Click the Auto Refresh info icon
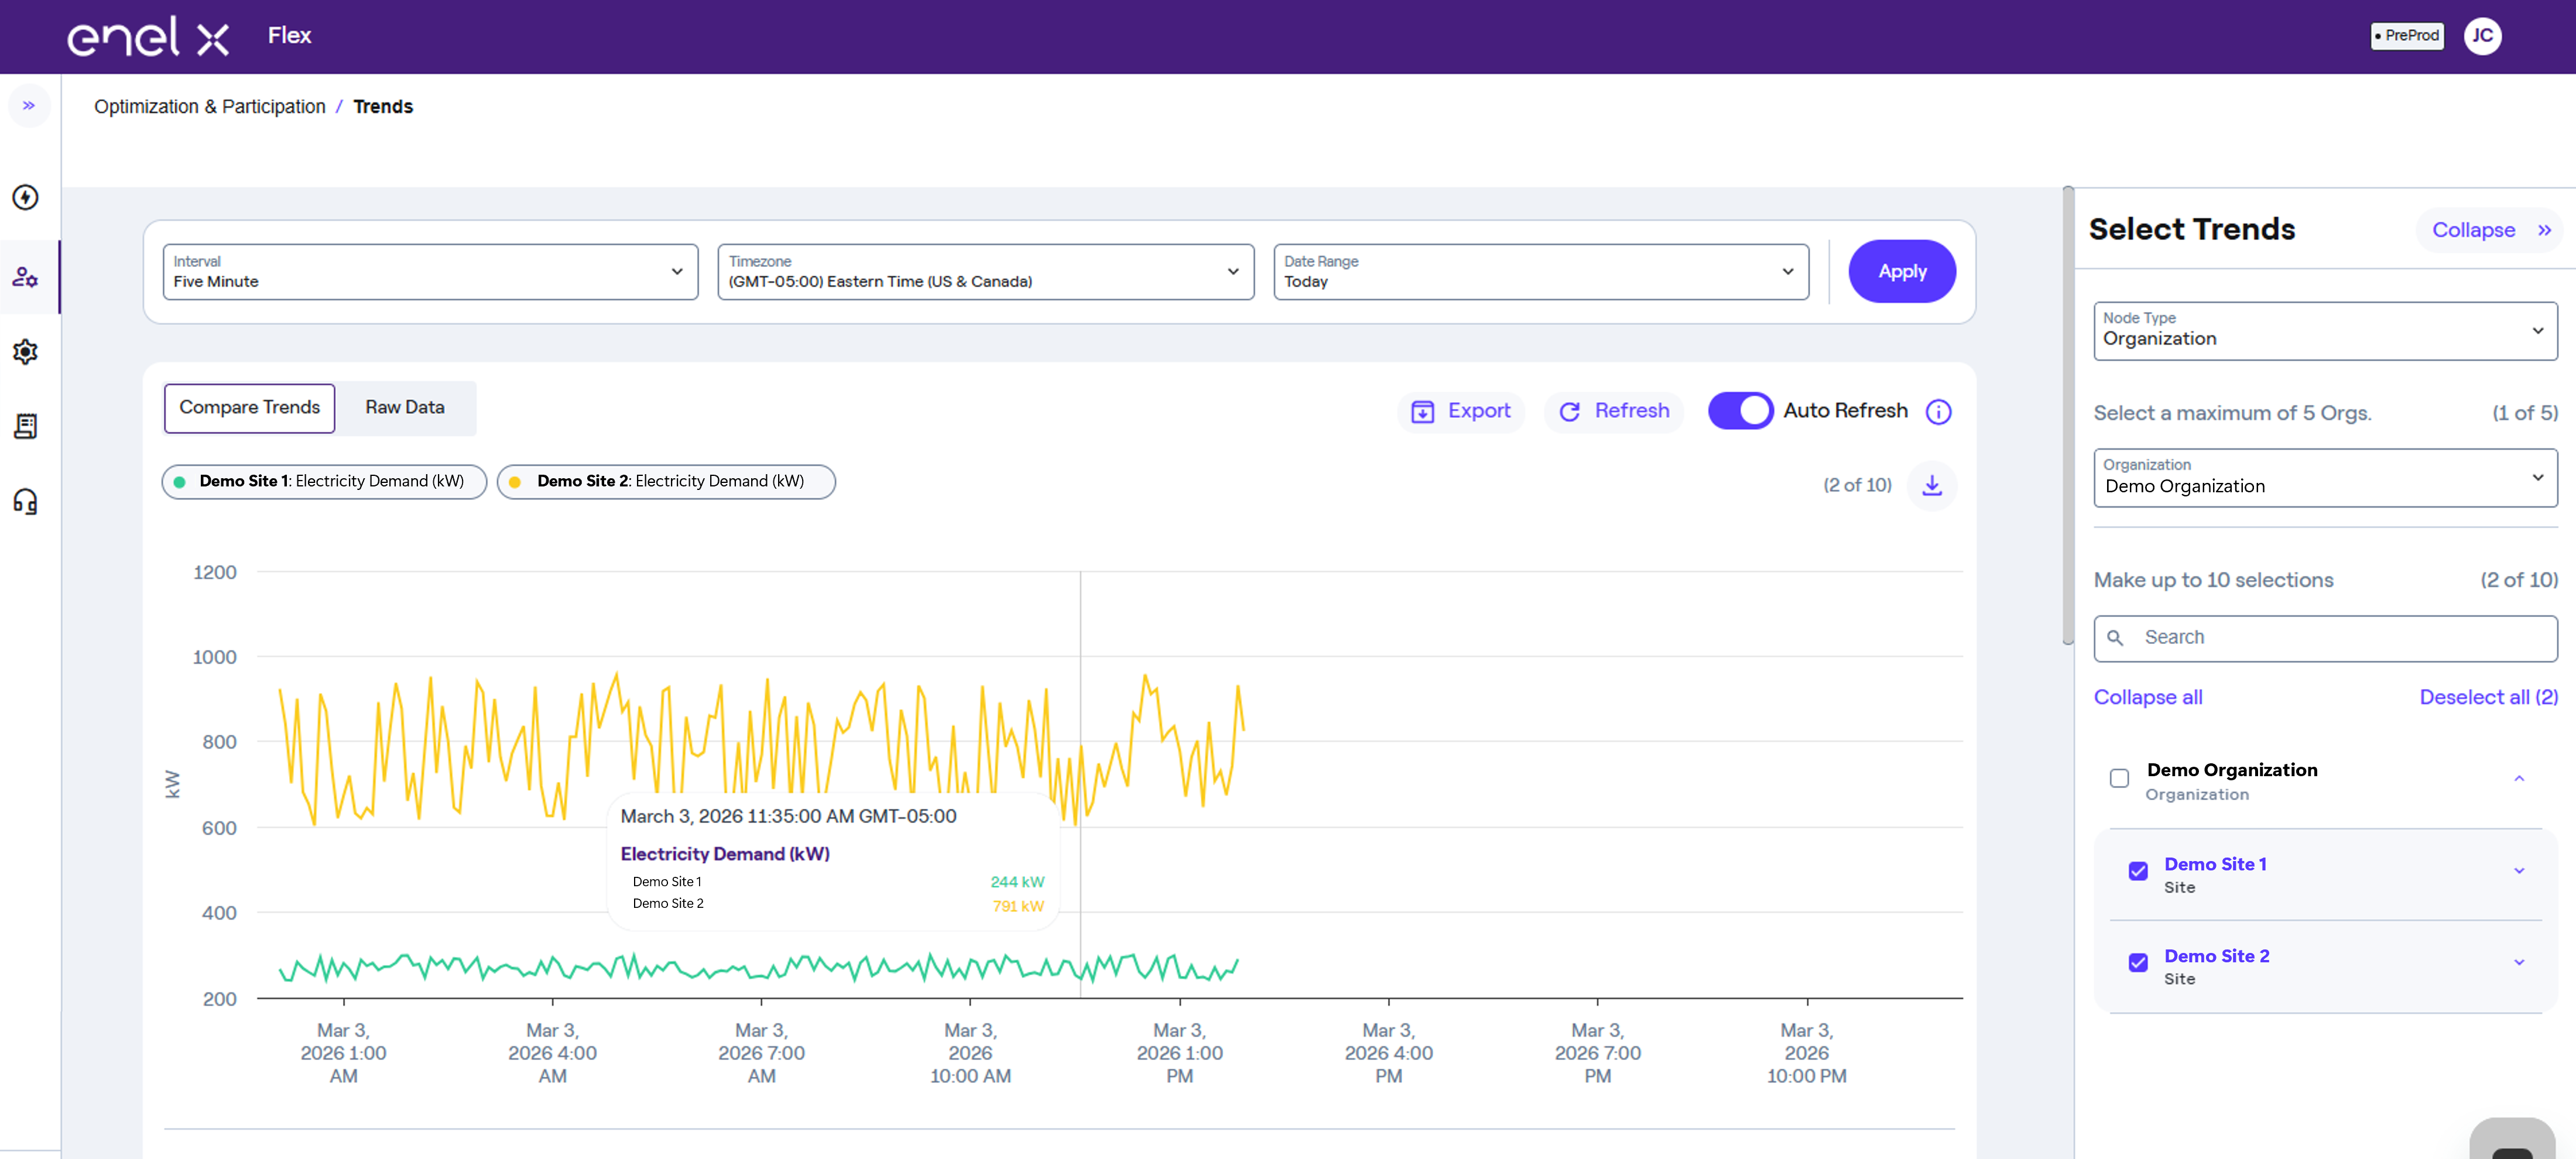 [1938, 411]
